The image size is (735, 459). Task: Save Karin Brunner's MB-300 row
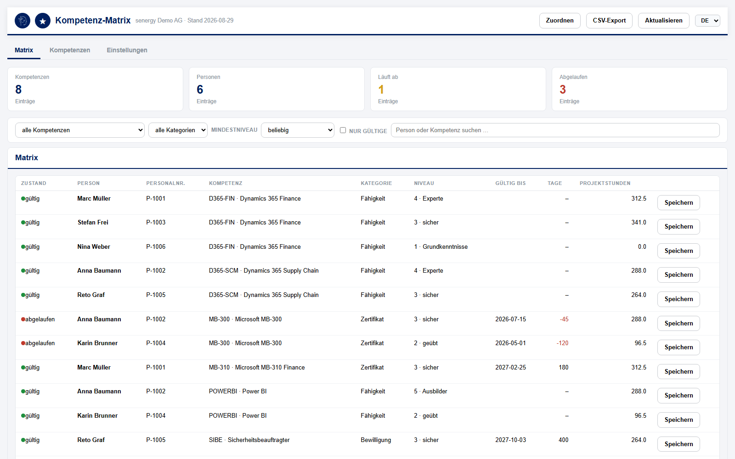[678, 347]
